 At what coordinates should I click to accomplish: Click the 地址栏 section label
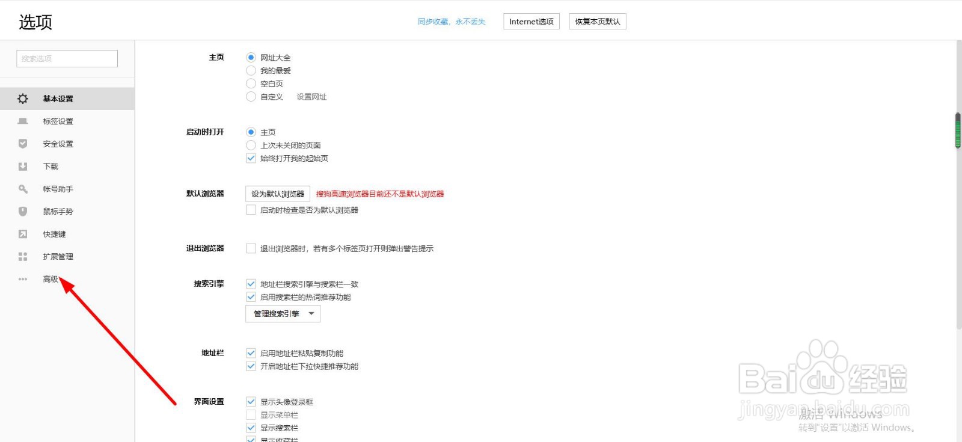pos(213,353)
